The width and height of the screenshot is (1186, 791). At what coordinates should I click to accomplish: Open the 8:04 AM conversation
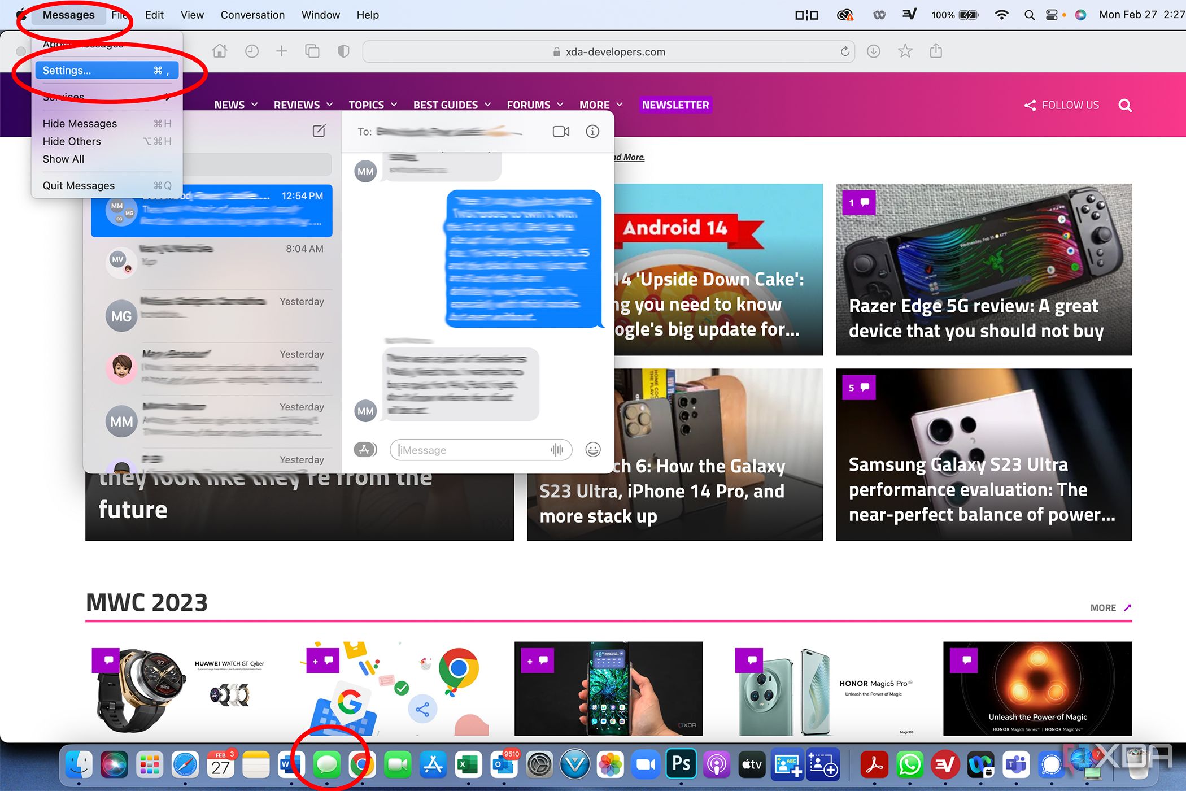pyautogui.click(x=212, y=263)
